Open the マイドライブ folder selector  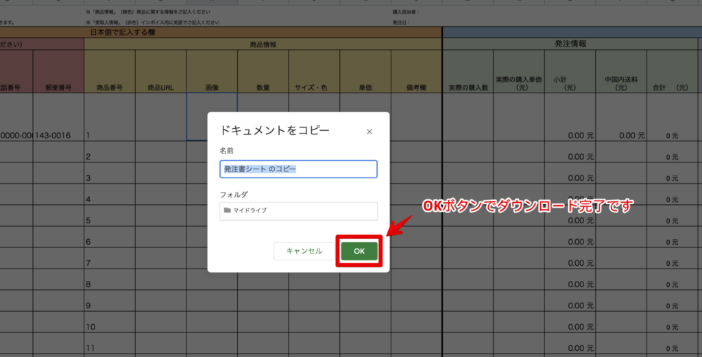tap(298, 211)
